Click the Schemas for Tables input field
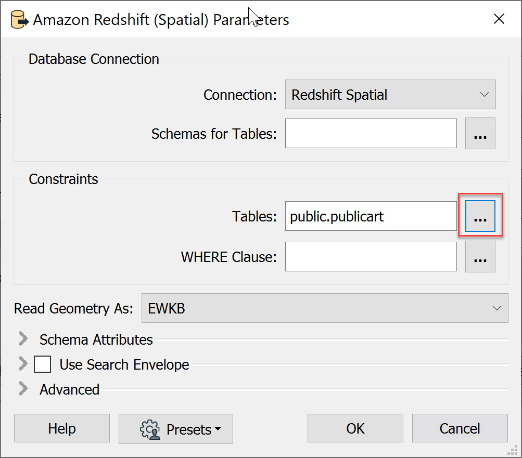 click(371, 133)
